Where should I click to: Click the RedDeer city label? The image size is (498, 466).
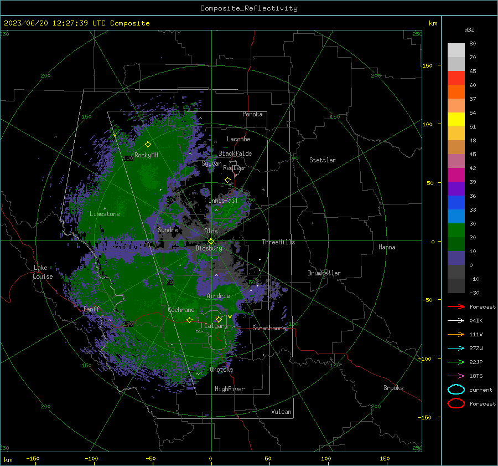tap(235, 168)
